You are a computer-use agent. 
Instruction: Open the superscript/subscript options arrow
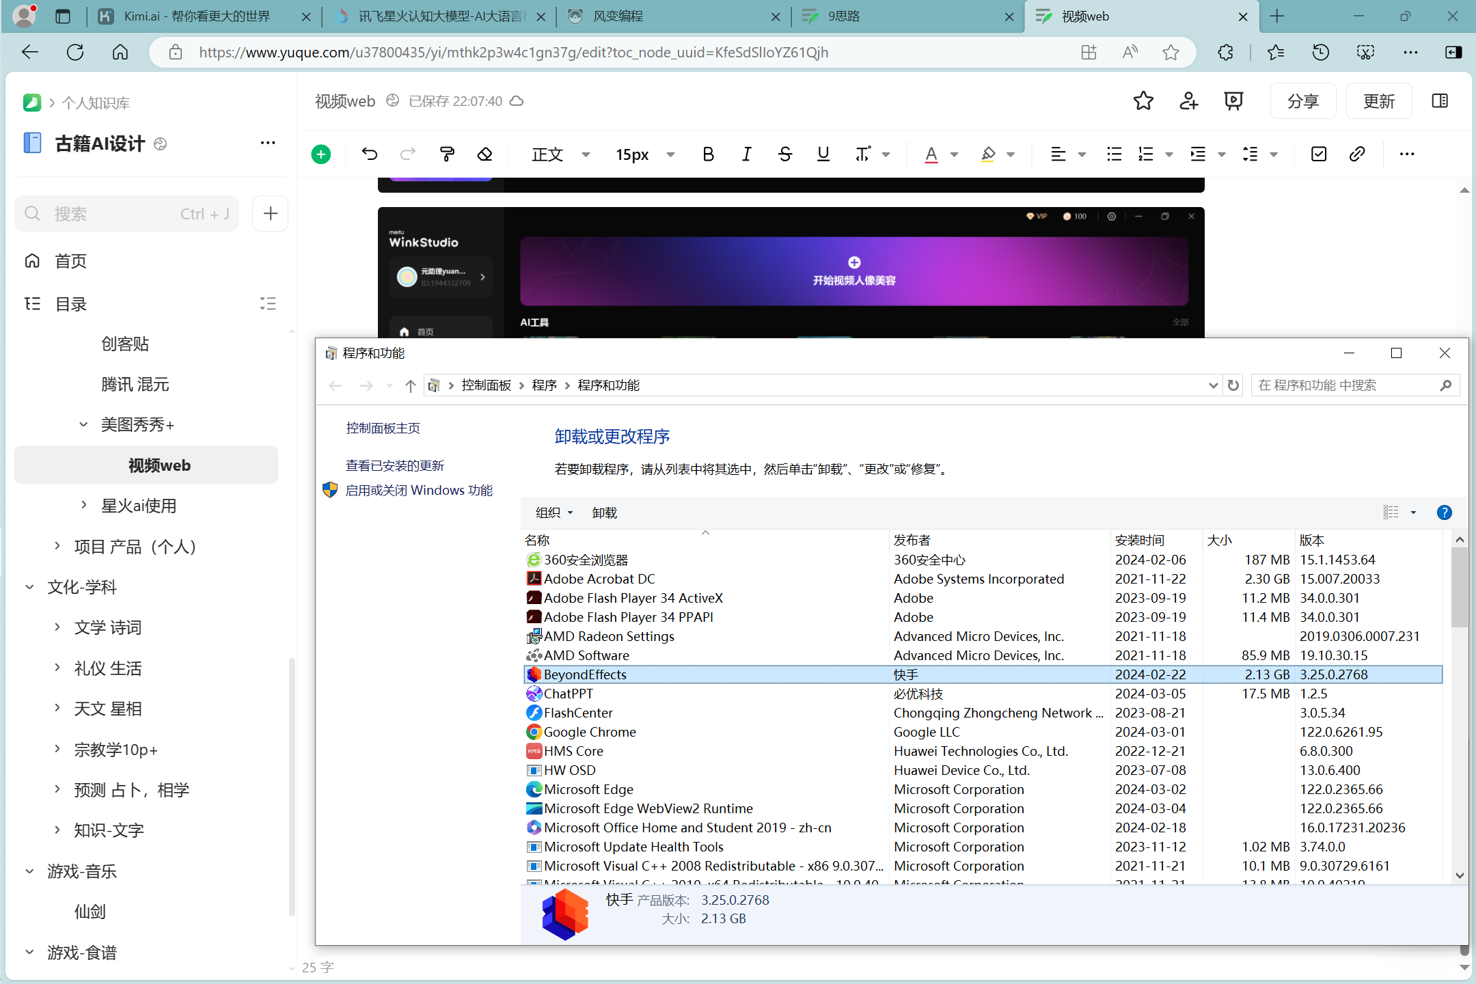(886, 154)
